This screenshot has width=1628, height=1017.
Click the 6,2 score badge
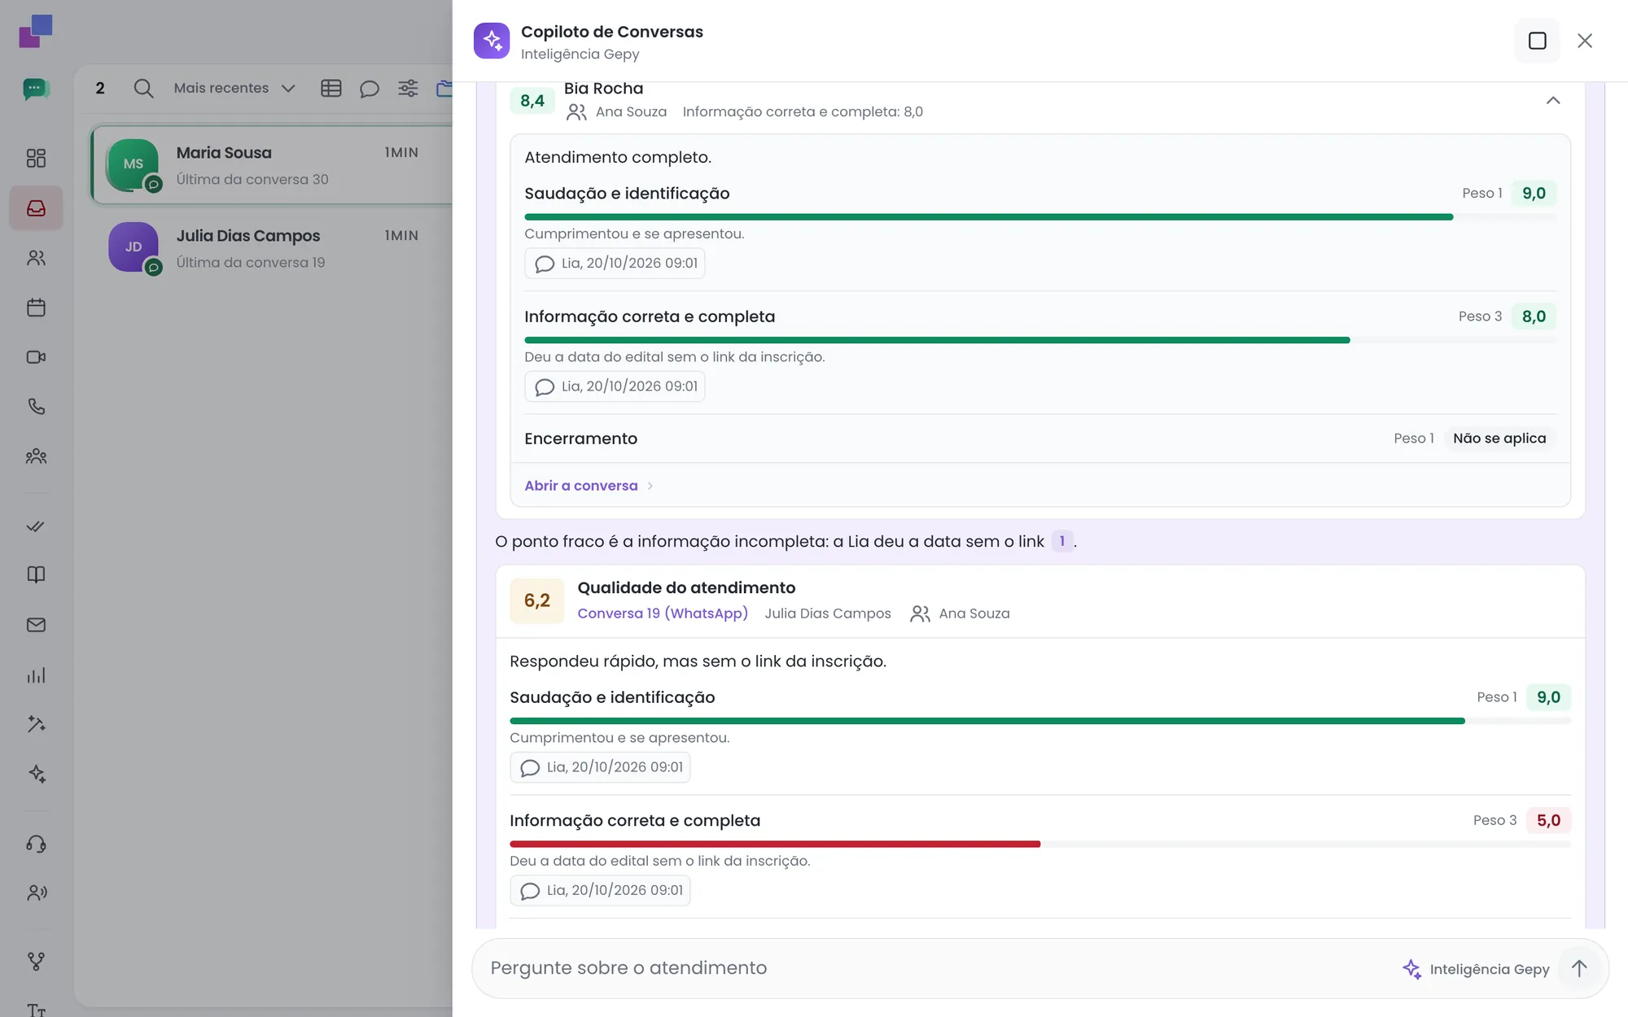[536, 600]
